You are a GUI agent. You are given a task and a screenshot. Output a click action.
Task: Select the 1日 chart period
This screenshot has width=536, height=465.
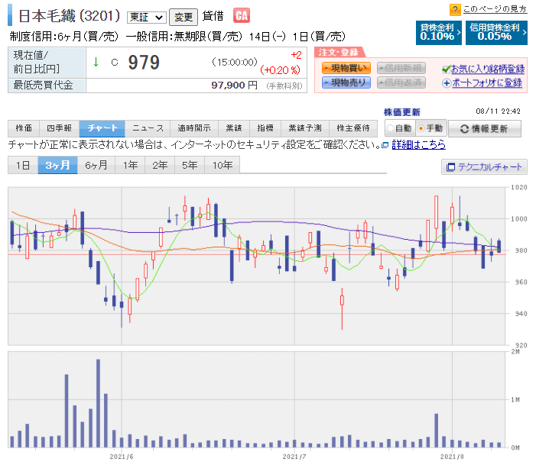pyautogui.click(x=23, y=165)
